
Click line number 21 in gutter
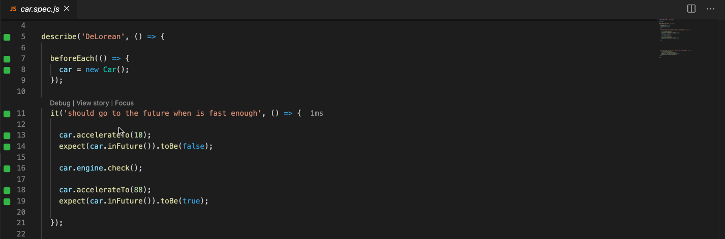pos(21,223)
